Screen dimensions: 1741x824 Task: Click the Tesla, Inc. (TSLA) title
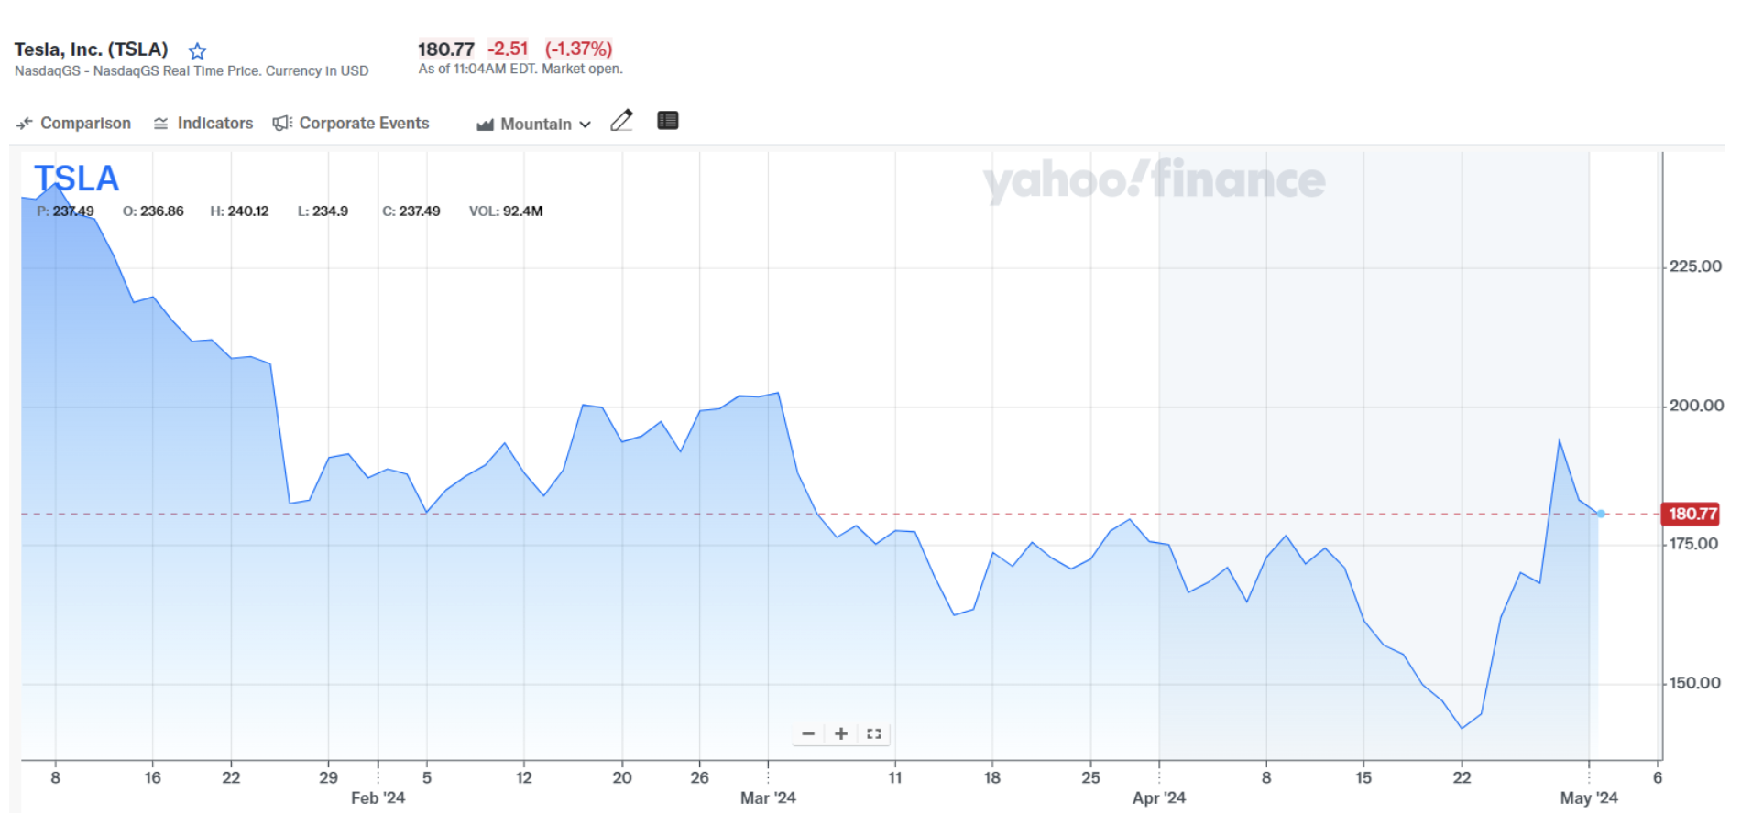tap(92, 49)
